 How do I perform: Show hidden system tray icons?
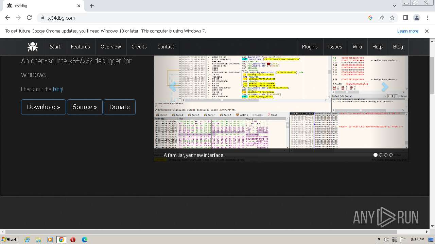tap(379, 240)
